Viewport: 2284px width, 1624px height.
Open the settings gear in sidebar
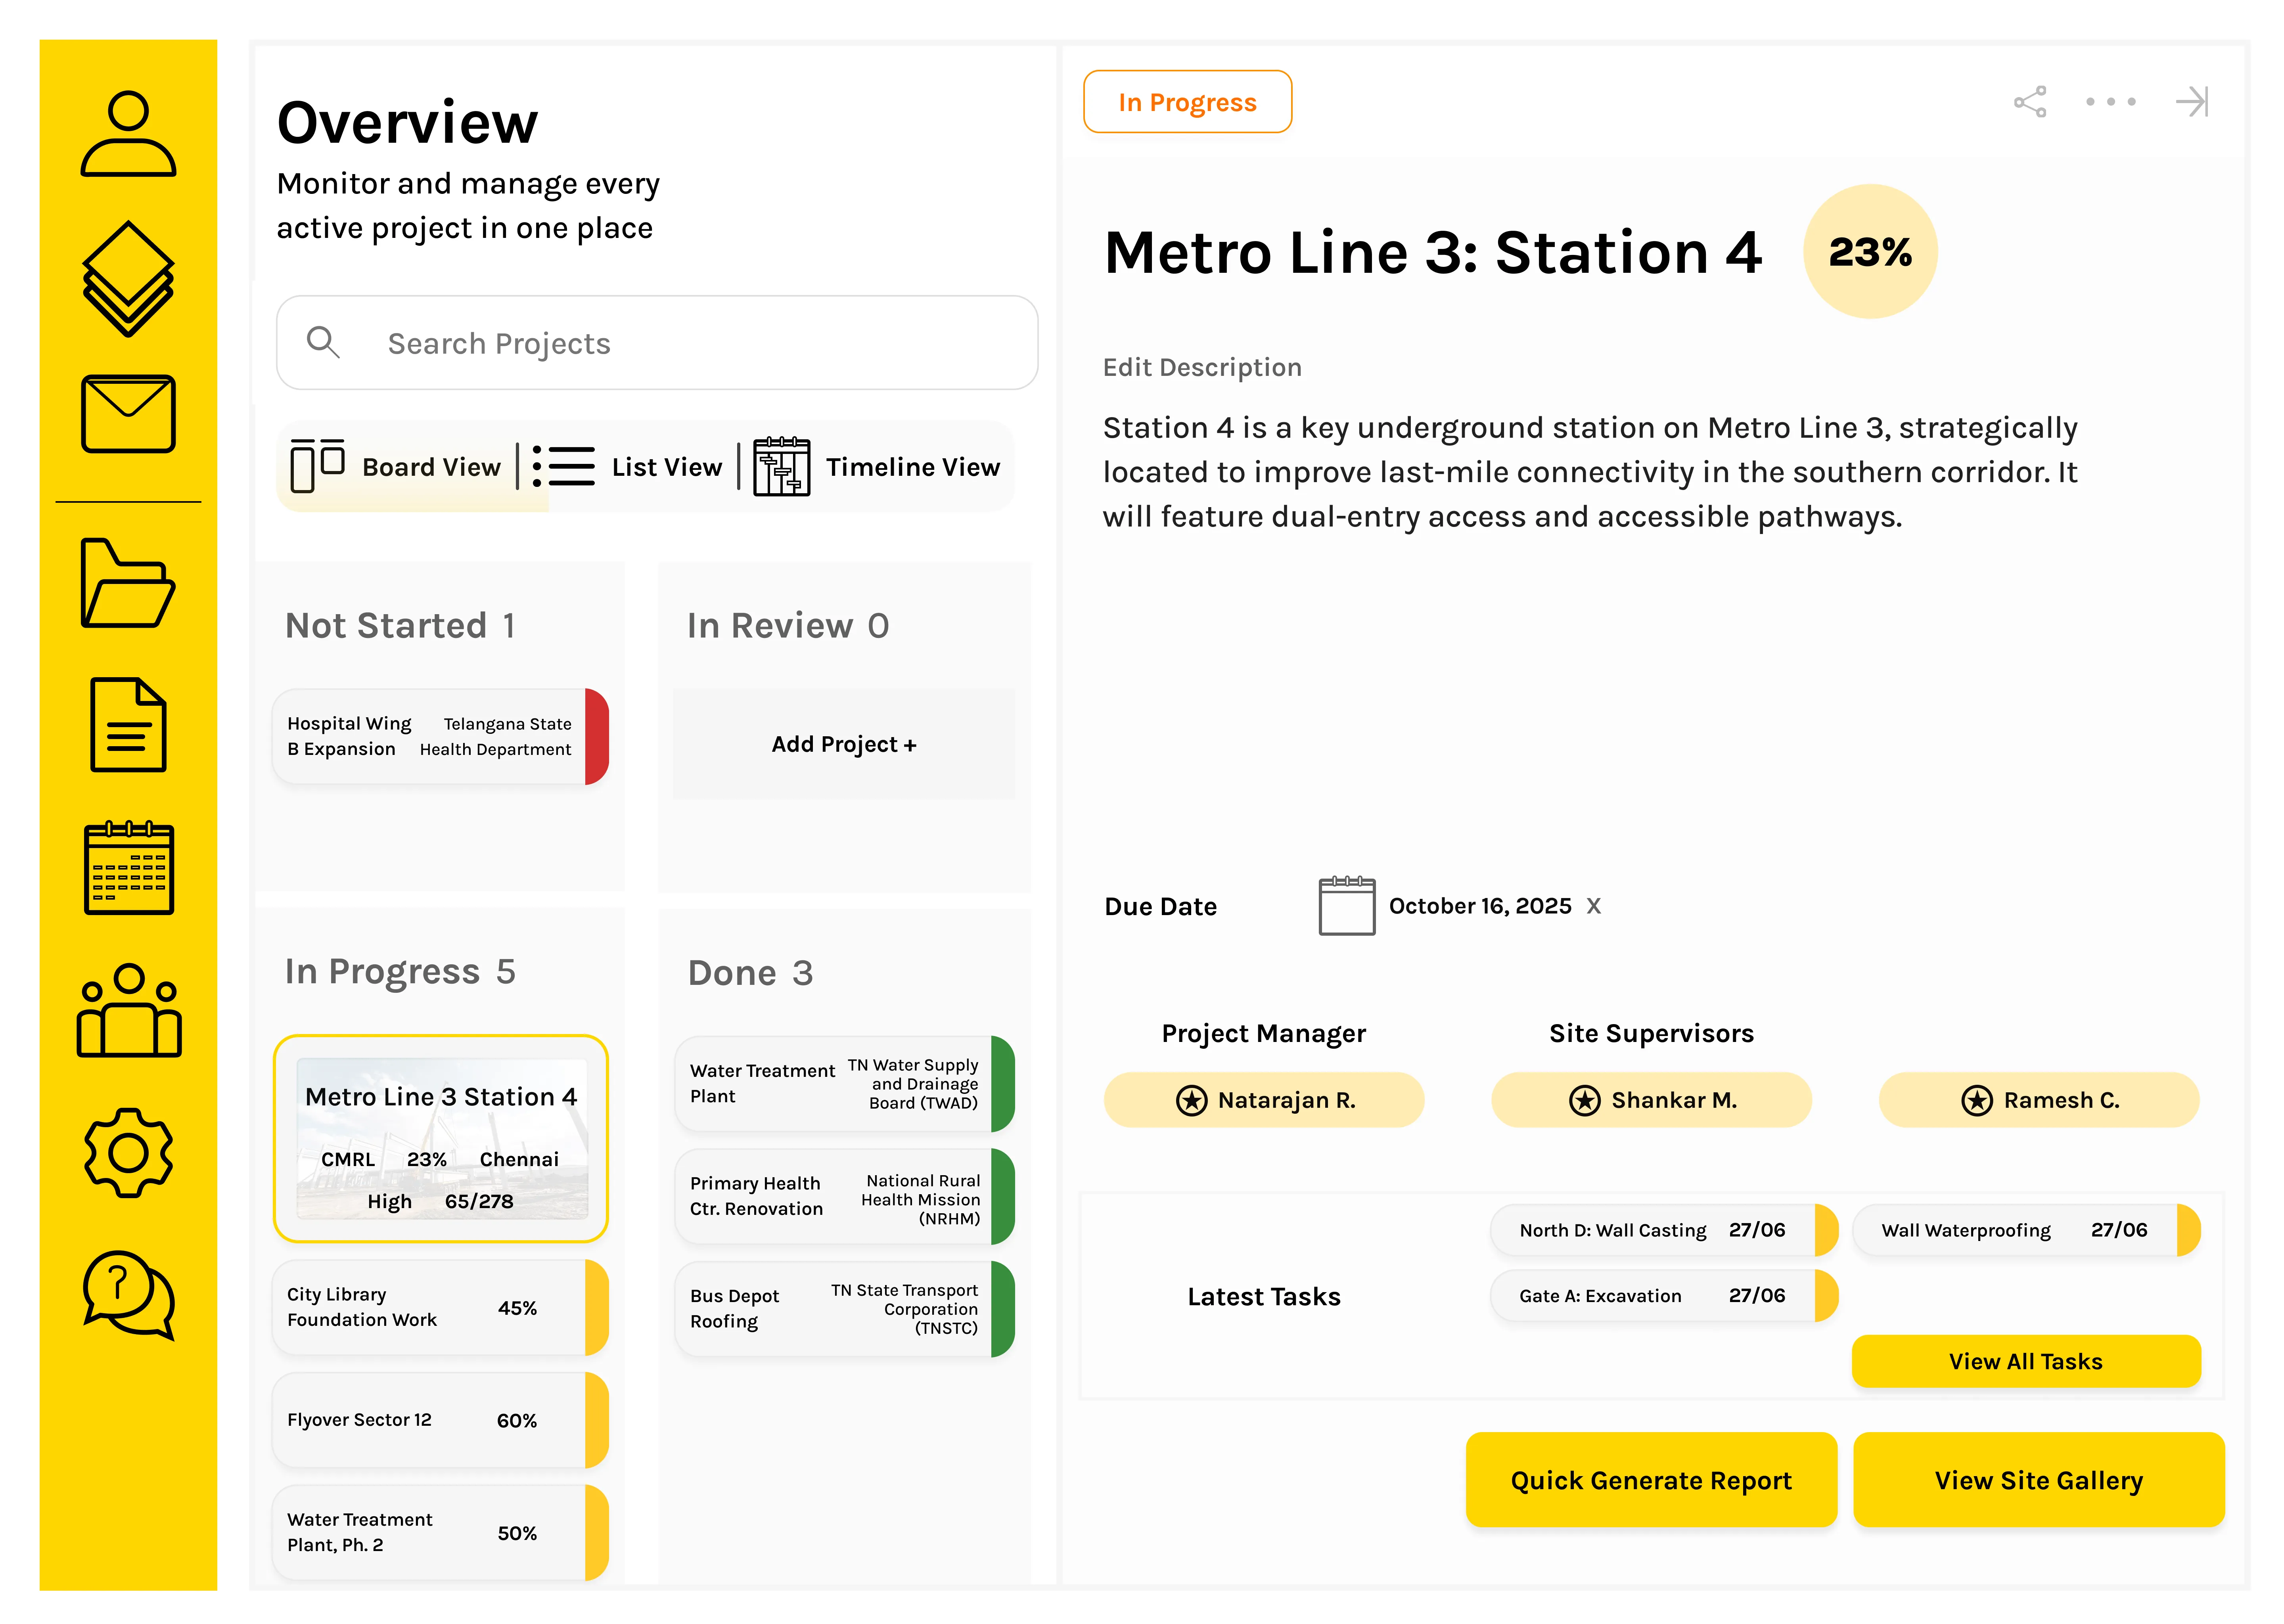[x=128, y=1152]
